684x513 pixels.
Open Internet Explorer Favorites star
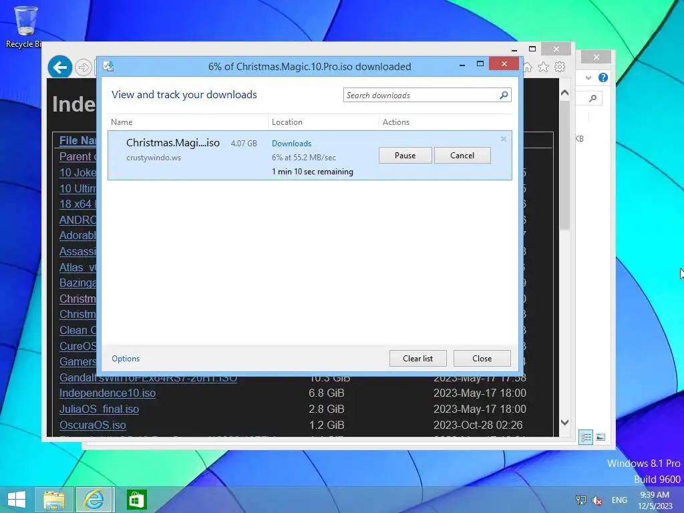543,67
